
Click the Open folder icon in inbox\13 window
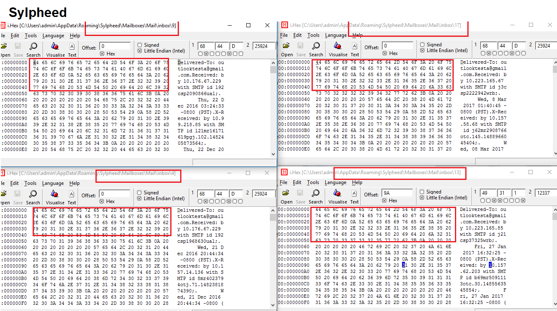point(286,193)
